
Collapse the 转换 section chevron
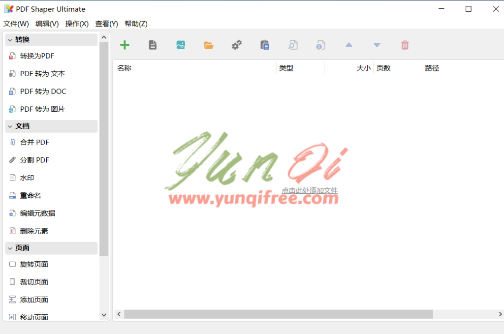[10, 40]
